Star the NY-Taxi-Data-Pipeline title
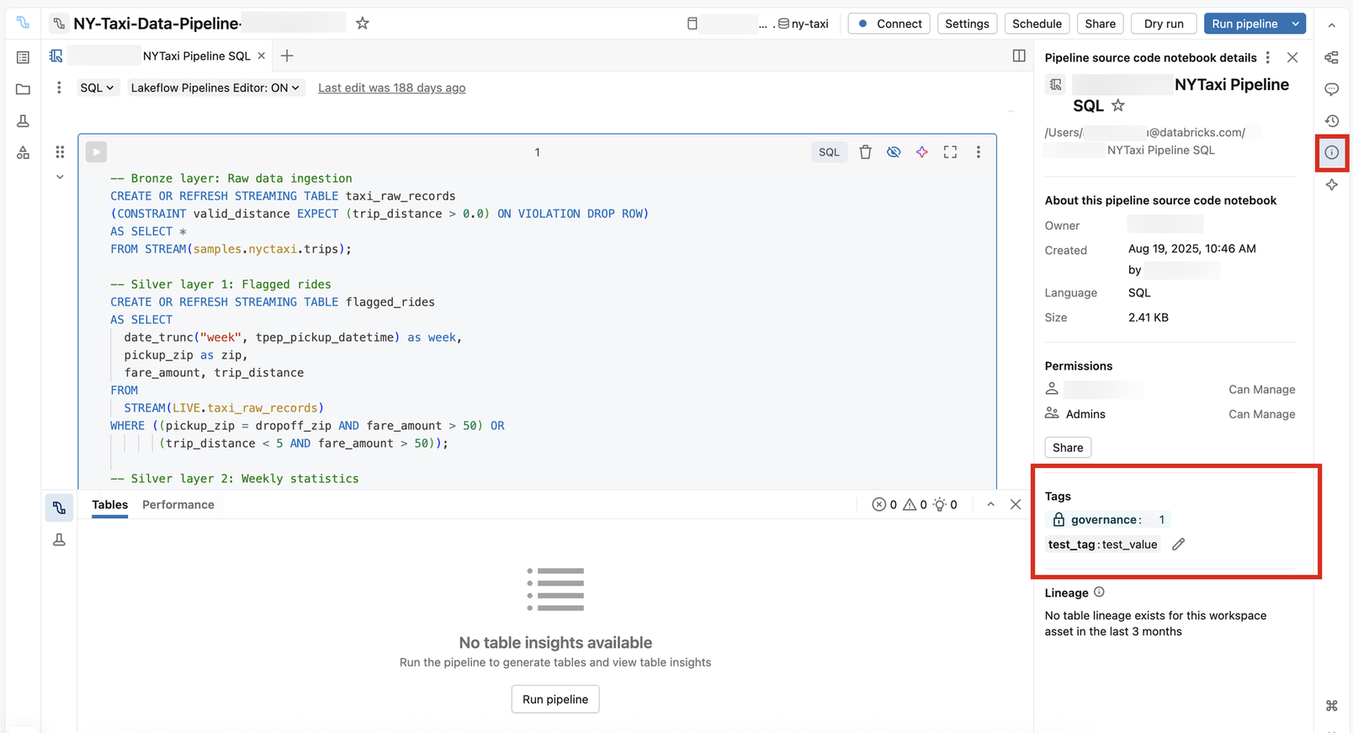1353x733 pixels. point(363,24)
